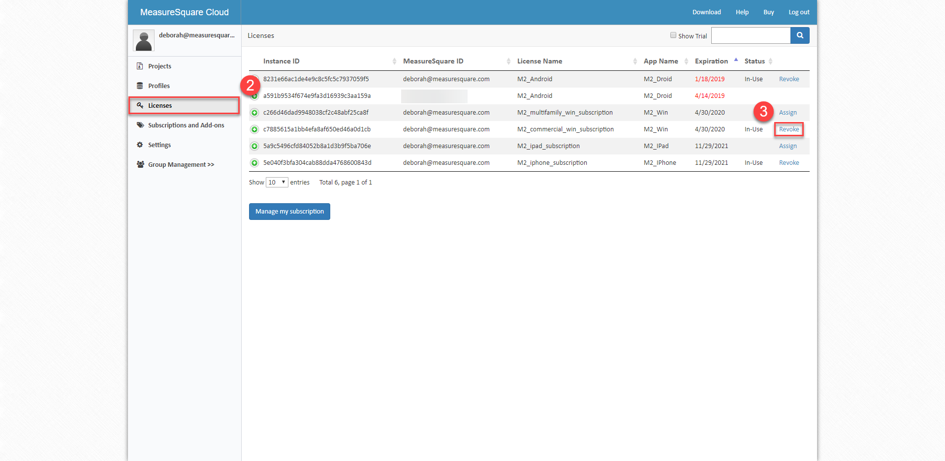The image size is (945, 461).
Task: Log out of MeasureSquare Cloud
Action: [799, 12]
